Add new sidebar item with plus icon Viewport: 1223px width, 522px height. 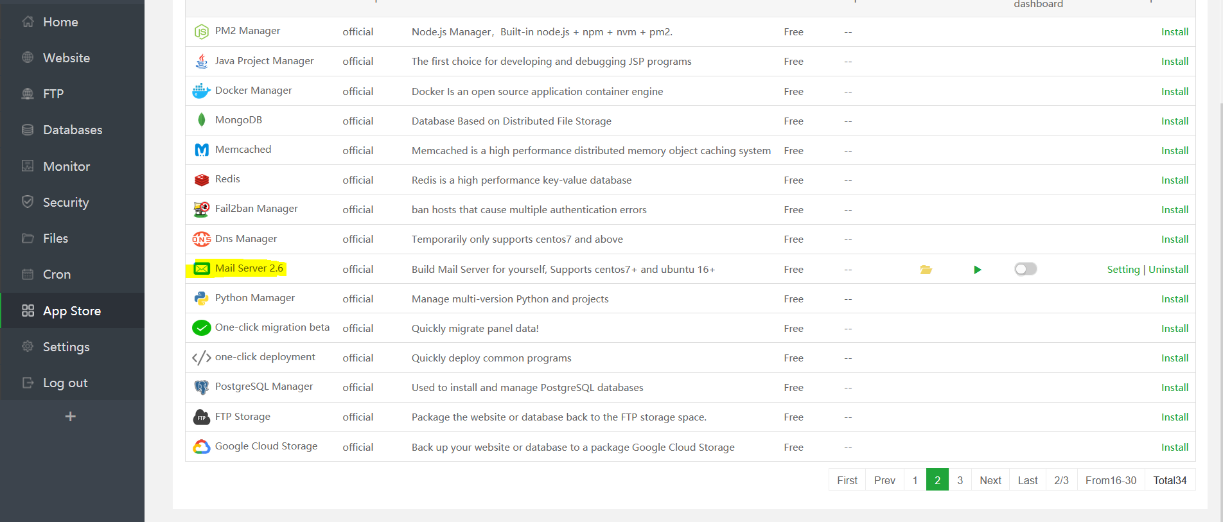71,417
